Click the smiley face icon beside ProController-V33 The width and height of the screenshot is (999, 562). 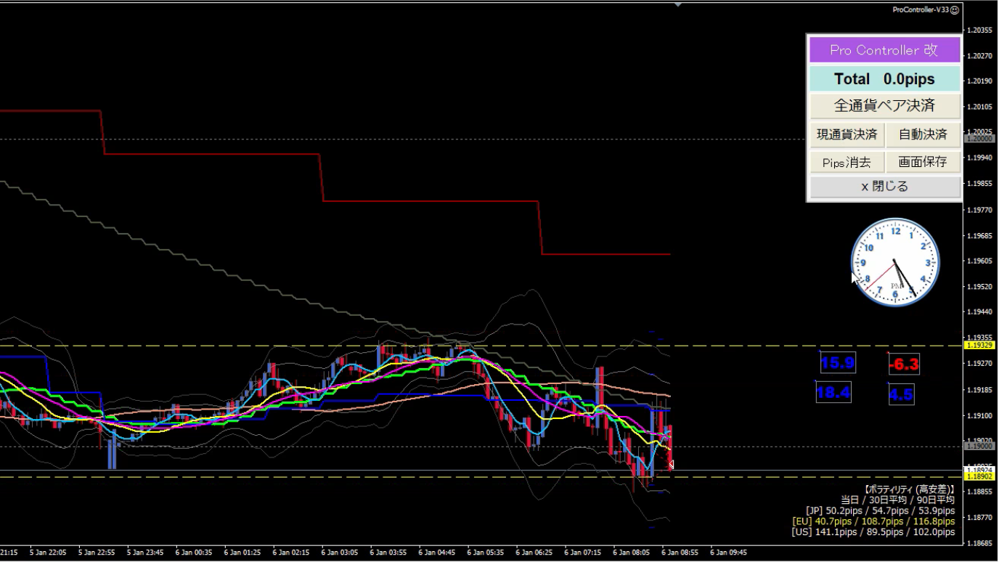[955, 10]
